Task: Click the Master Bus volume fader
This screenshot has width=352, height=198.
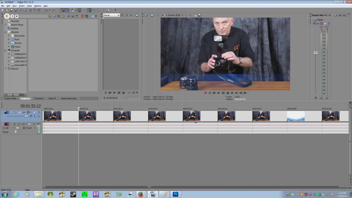Action: 316,53
